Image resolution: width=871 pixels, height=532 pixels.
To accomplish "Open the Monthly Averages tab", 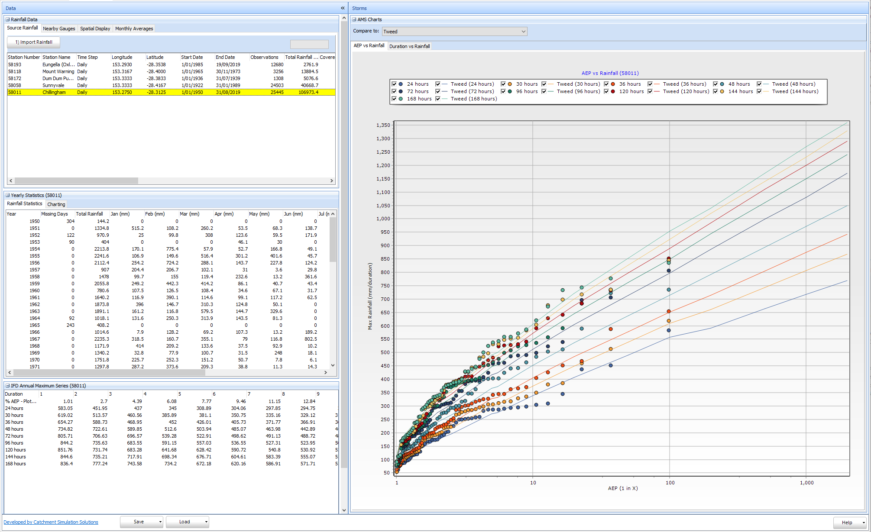I will click(x=134, y=29).
